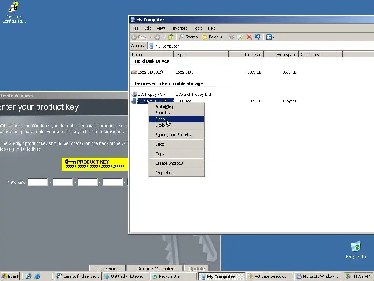Click the second New key input box
This screenshot has height=281, width=374.
click(63, 182)
